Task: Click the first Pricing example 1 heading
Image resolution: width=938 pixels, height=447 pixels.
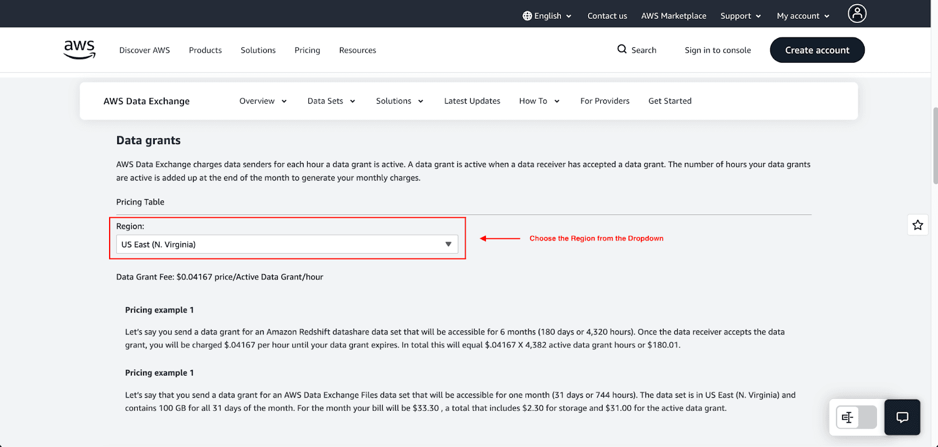Action: [159, 310]
